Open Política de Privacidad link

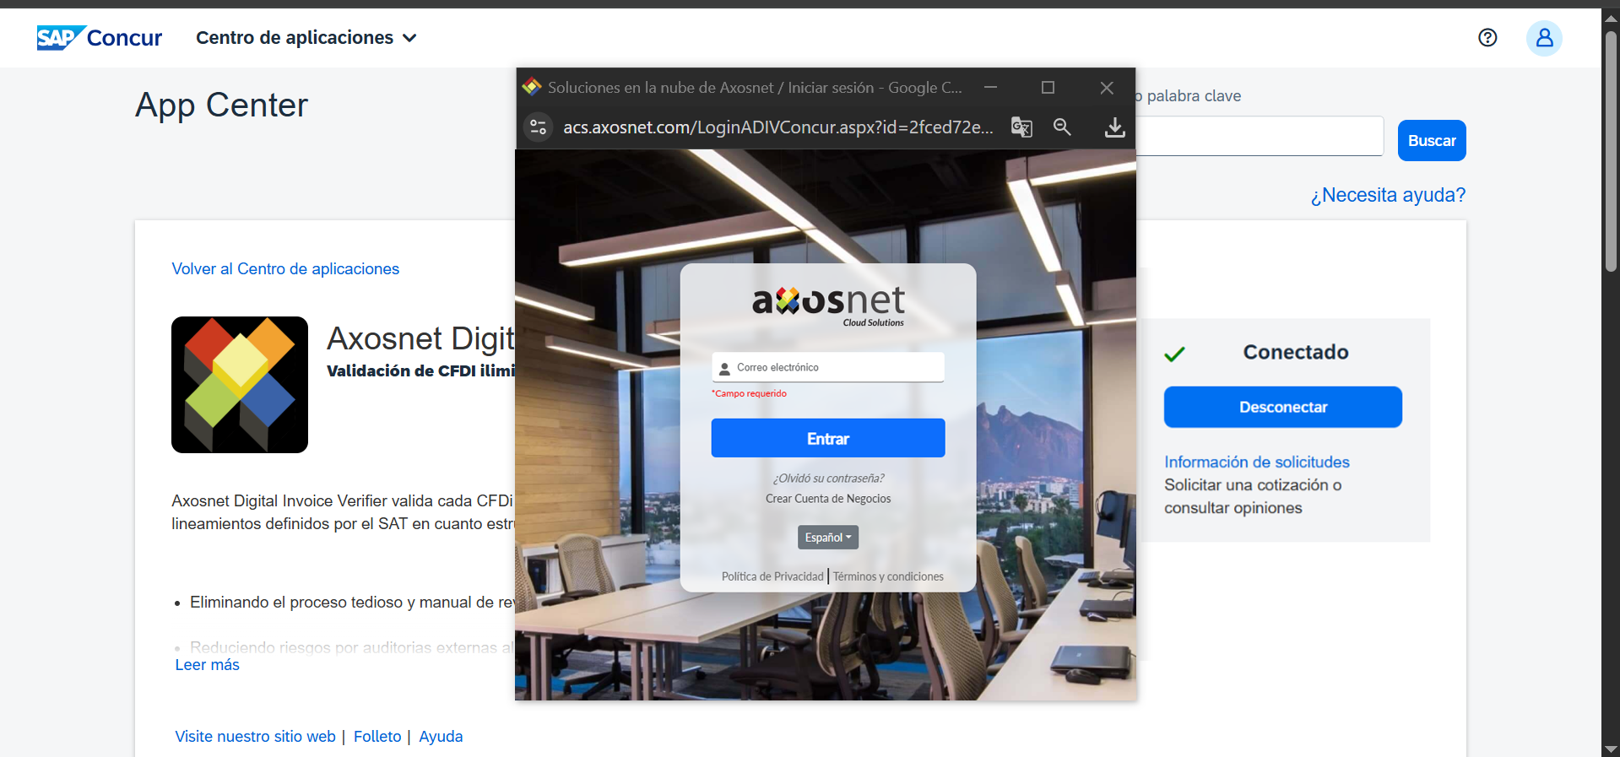(772, 576)
